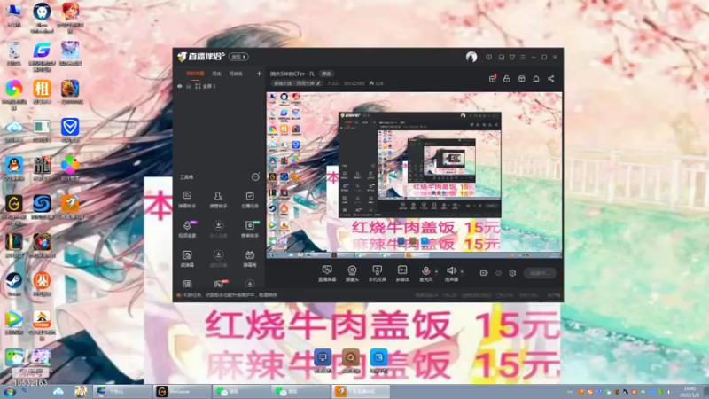Viewport: 709px width, 399px height.
Task: Click the popularity count 128 with flame
Action: pos(376,83)
